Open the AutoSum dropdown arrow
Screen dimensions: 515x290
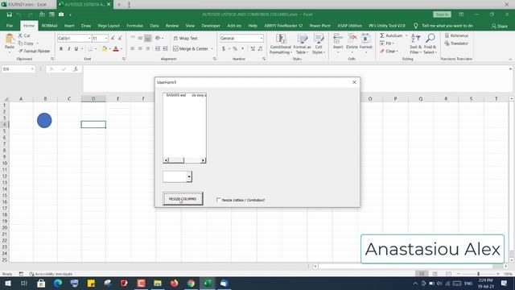click(x=406, y=35)
